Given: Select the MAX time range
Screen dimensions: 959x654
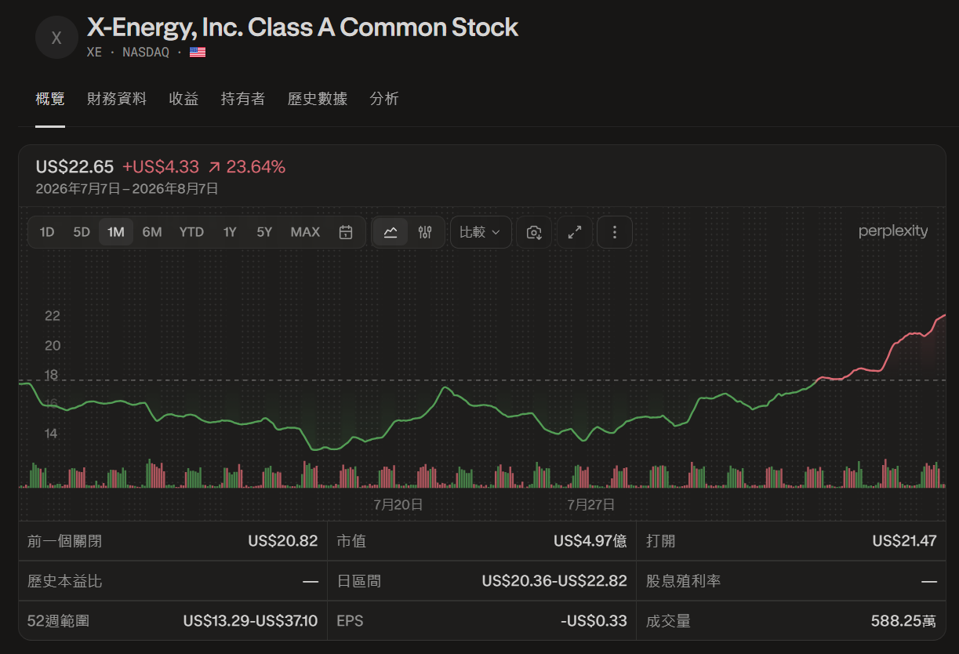Looking at the screenshot, I should (305, 232).
